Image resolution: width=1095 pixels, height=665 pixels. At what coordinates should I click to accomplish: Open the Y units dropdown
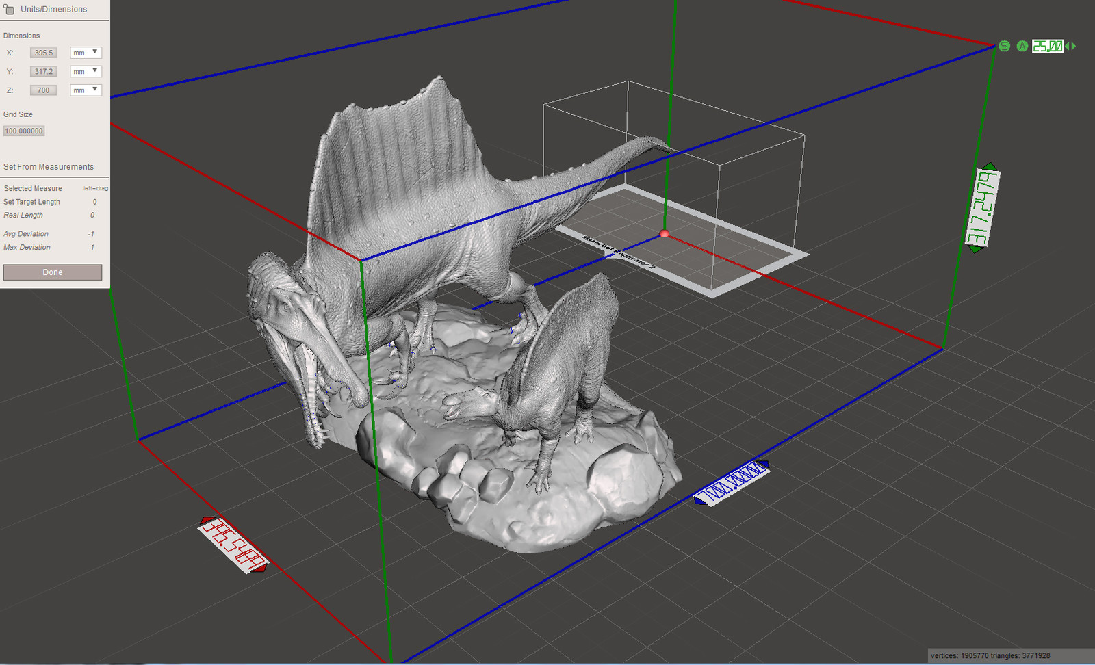86,71
